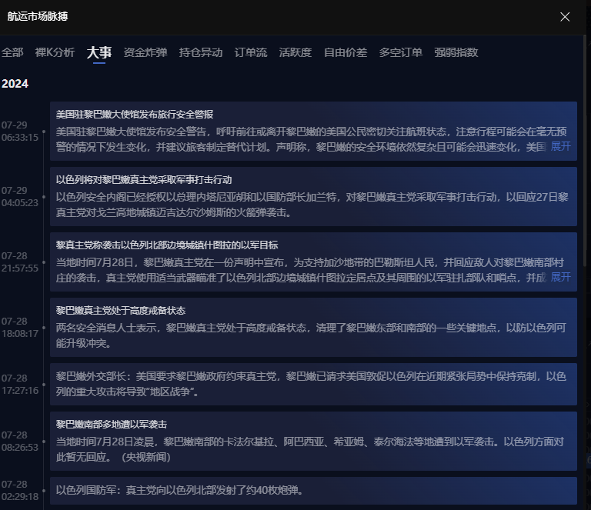Viewport: 591px width, 510px height.
Task: Select the 大事 tab
Action: pos(99,52)
